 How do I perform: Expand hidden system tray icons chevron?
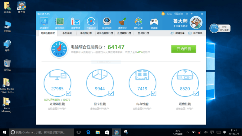[188, 132]
